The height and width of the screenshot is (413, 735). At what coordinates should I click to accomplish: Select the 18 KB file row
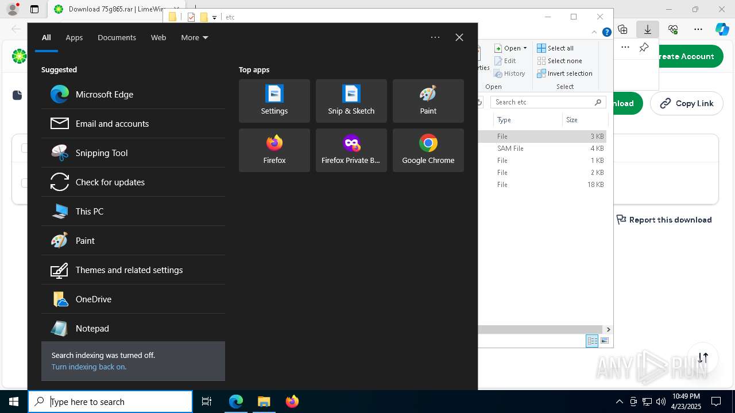(x=542, y=185)
